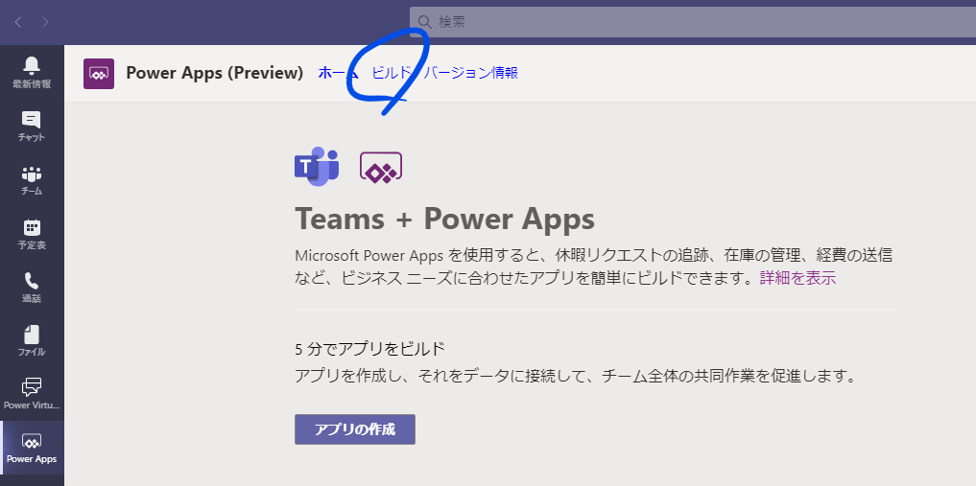Open チャット in the left sidebar
Image resolution: width=976 pixels, height=486 pixels.
(32, 127)
